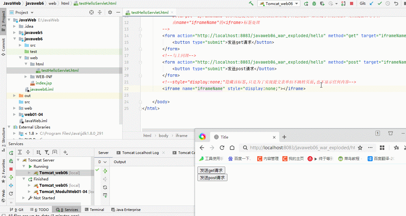Click the browser Home icon
Screen dimensions: 406x216
point(232,148)
